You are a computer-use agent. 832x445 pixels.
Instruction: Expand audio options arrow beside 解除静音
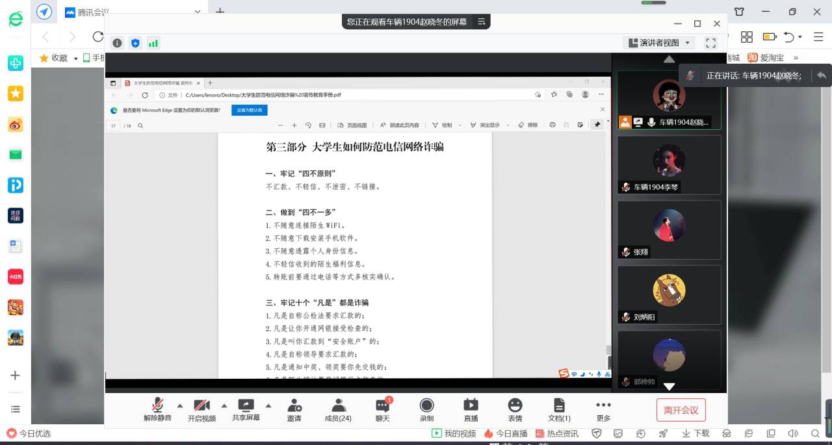click(x=180, y=405)
